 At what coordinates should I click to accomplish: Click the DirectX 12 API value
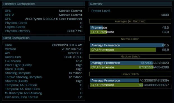(75, 53)
